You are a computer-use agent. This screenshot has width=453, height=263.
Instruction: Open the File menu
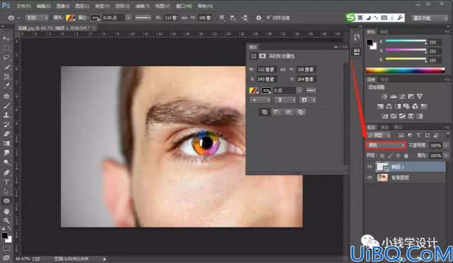pos(23,6)
